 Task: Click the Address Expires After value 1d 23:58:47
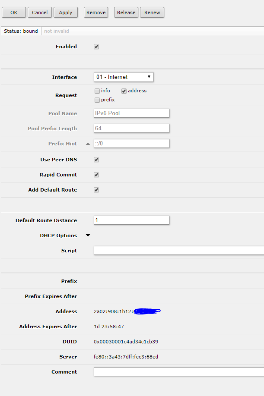109,327
